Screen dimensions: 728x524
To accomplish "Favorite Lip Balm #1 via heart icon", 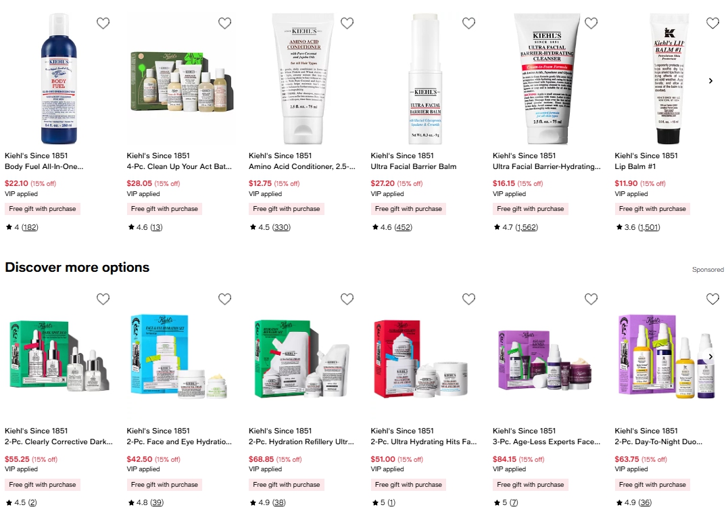I will click(712, 23).
